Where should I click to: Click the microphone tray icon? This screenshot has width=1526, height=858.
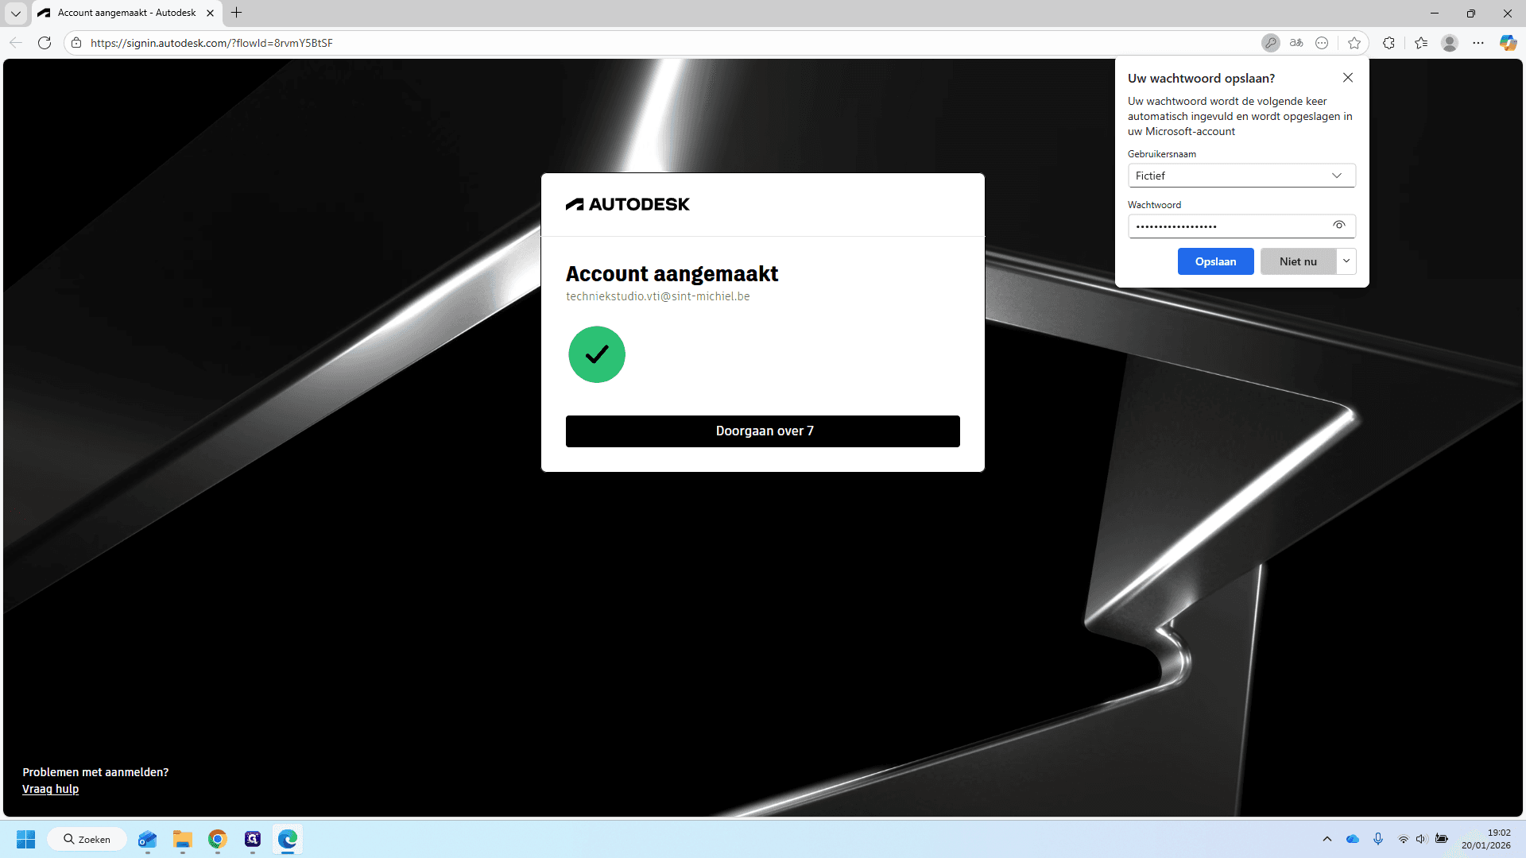[x=1378, y=839]
